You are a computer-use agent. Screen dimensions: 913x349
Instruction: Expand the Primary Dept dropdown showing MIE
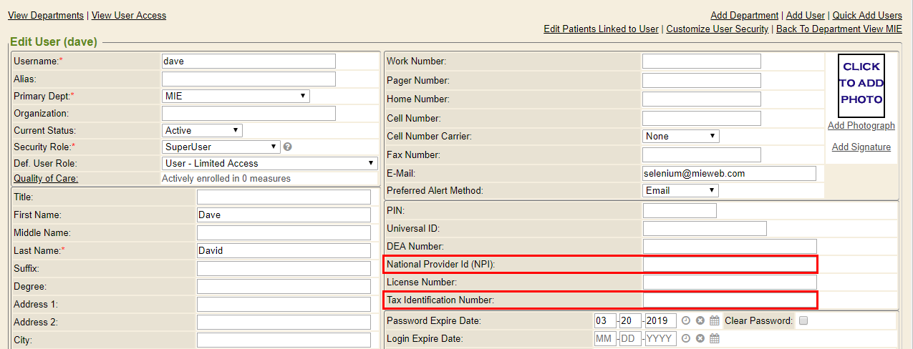(236, 96)
